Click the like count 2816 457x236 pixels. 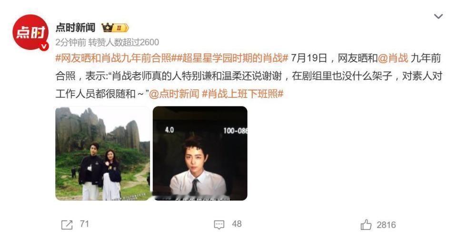[386, 225]
